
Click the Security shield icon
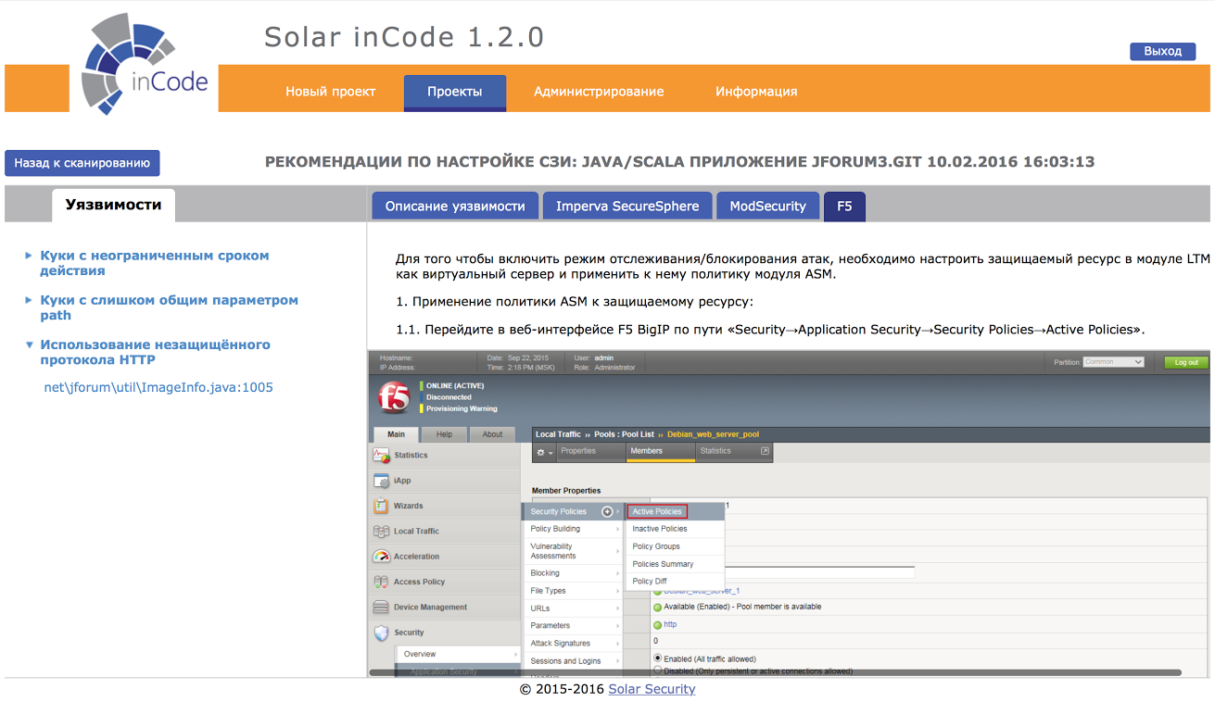(380, 633)
